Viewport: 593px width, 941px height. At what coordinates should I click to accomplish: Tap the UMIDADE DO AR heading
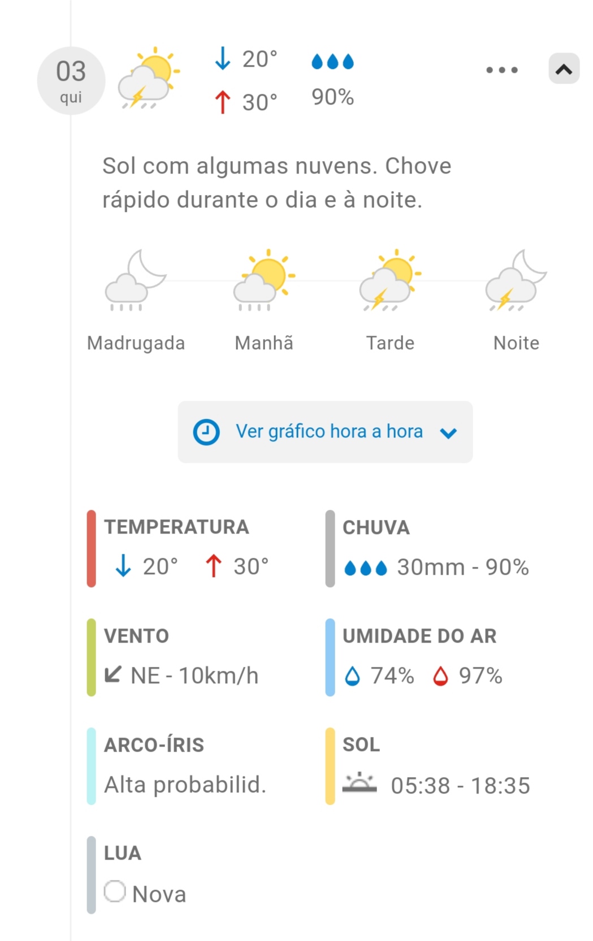click(x=419, y=636)
